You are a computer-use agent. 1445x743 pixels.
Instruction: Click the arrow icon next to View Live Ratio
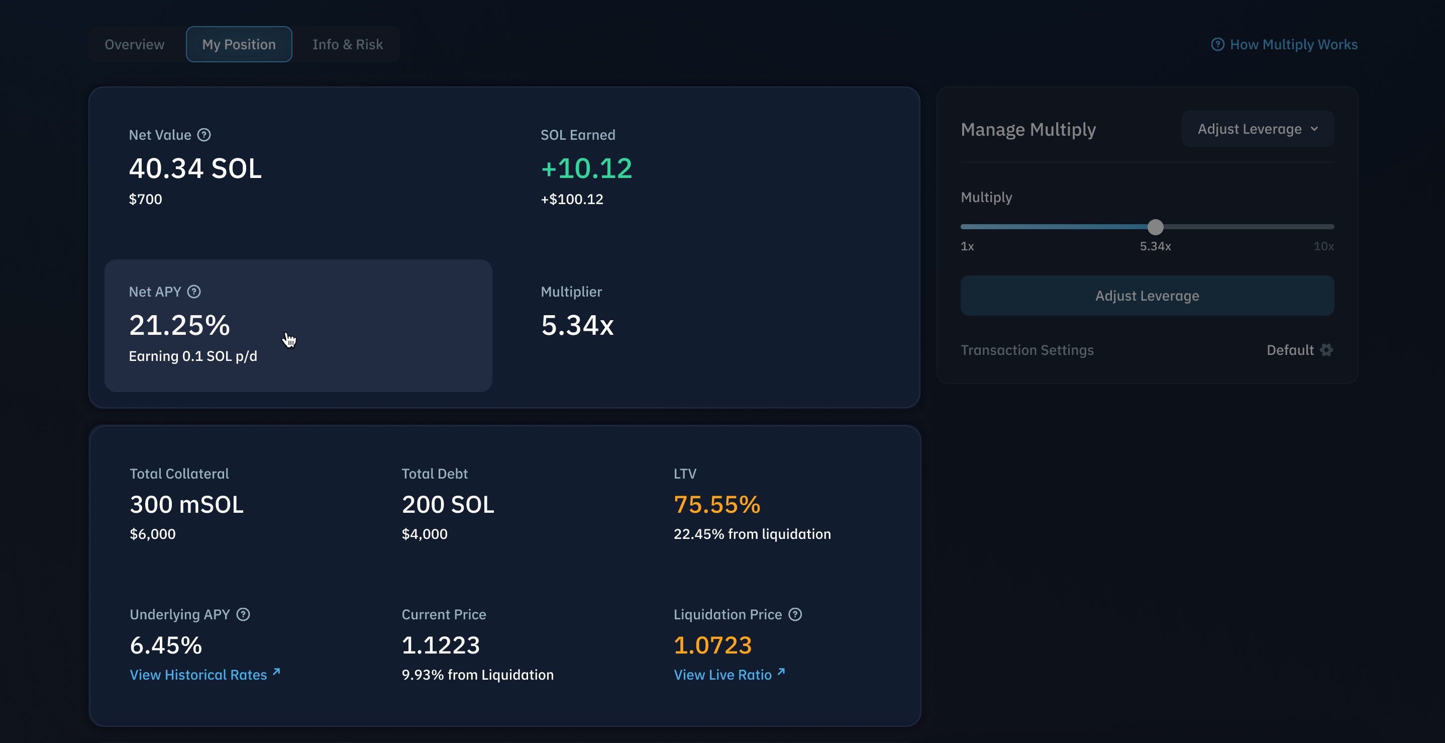tap(781, 672)
